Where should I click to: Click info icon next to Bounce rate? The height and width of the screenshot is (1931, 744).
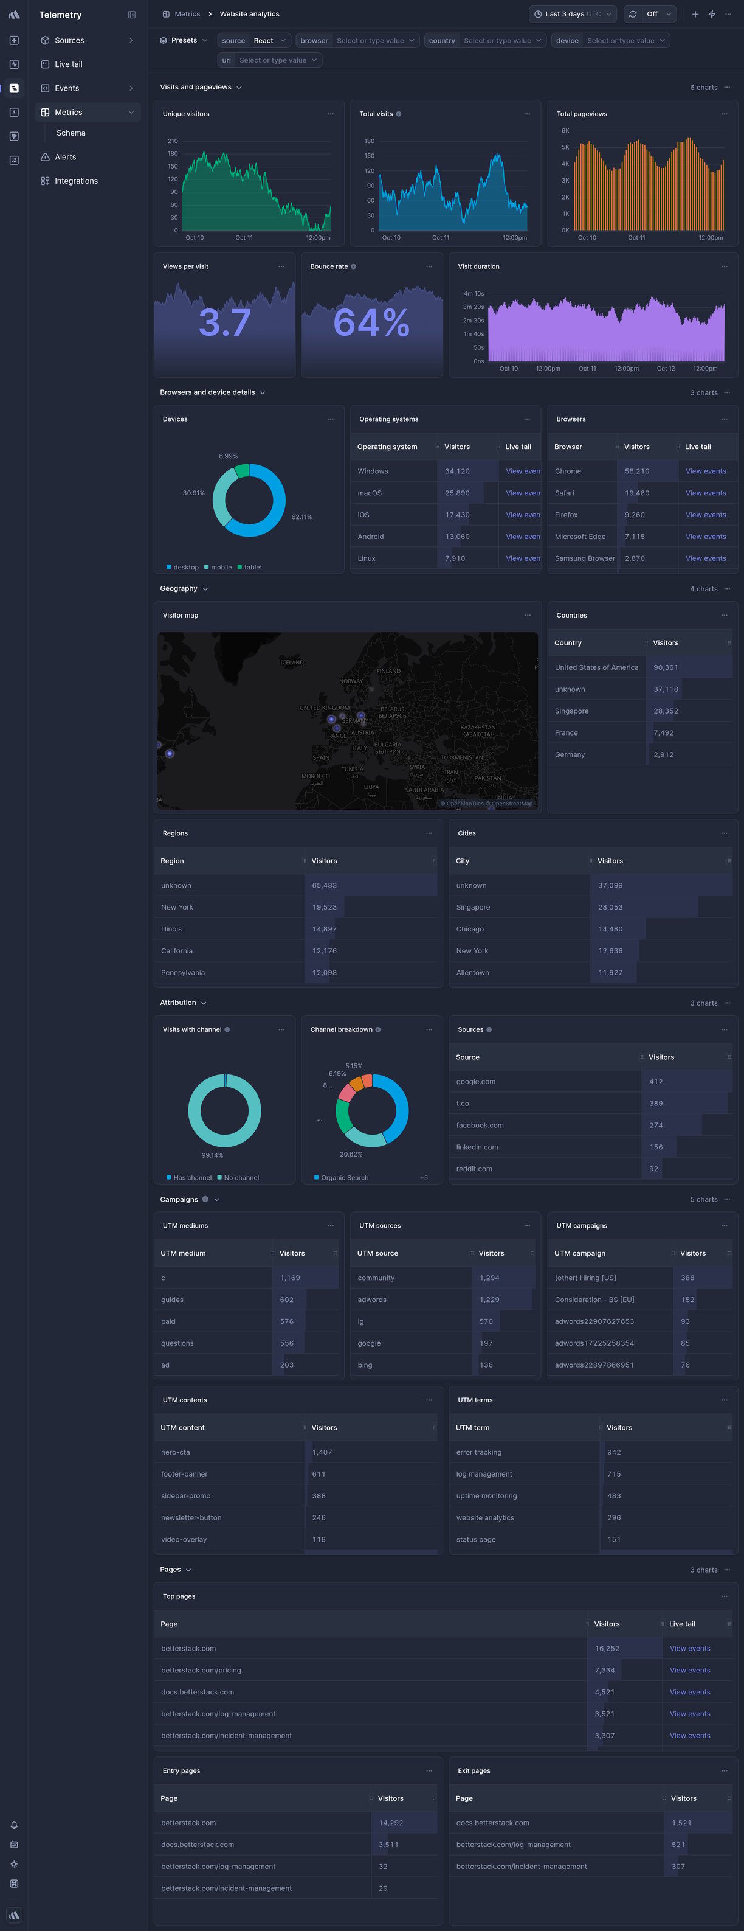(x=354, y=266)
